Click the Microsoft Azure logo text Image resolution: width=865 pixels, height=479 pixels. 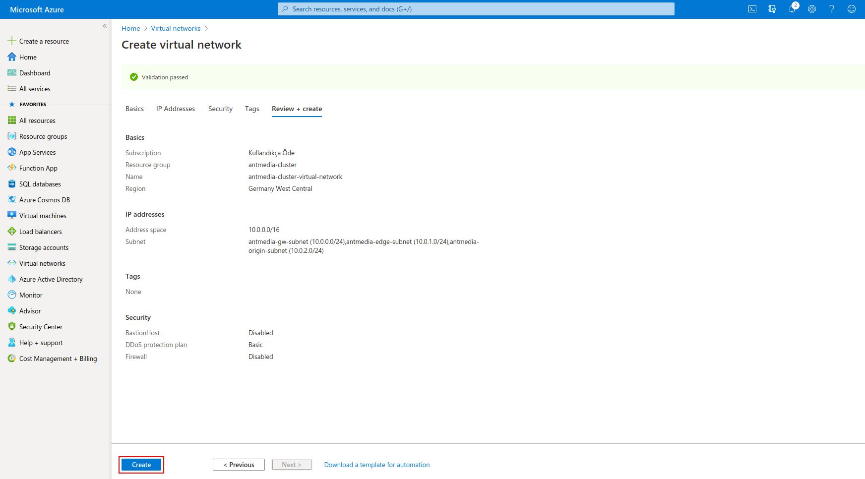(37, 9)
